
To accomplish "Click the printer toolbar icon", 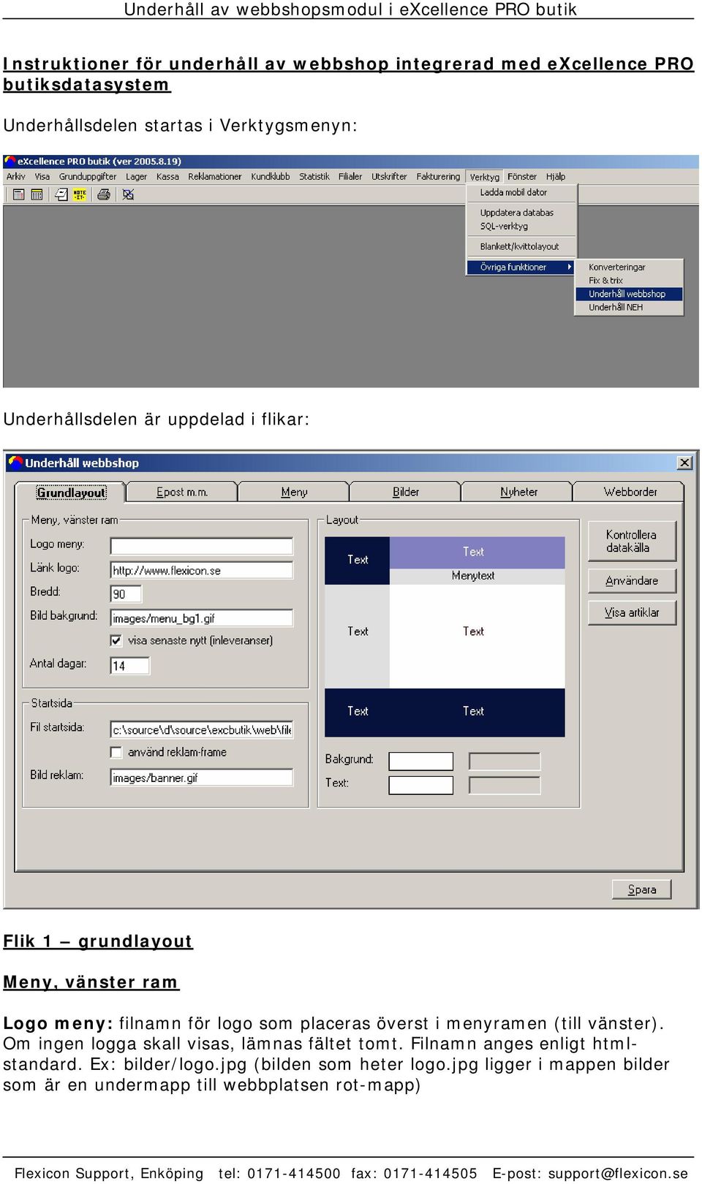I will pos(104,194).
